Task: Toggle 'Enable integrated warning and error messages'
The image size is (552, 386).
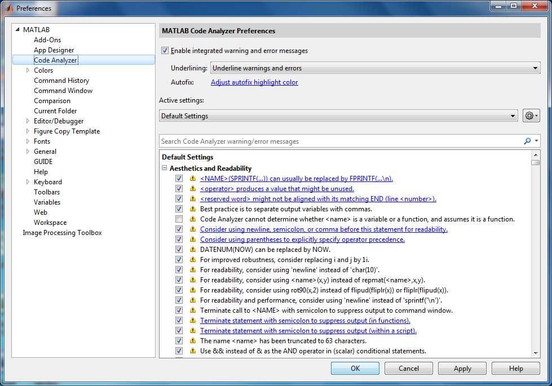Action: 165,51
